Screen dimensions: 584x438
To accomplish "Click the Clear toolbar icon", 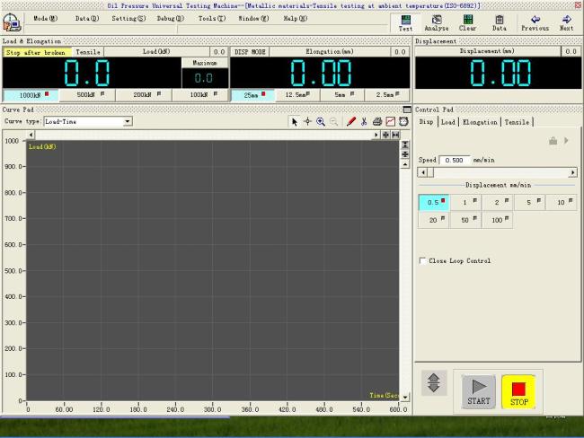I will [467, 22].
